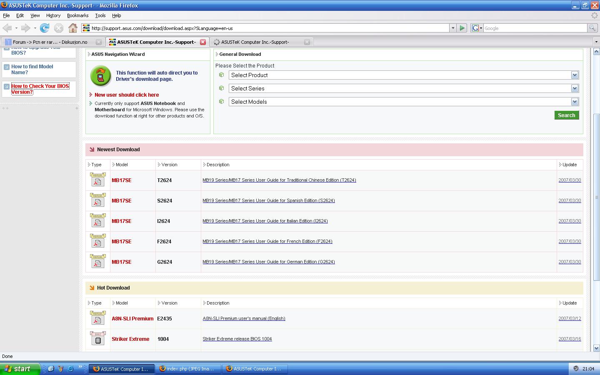600x375 pixels.
Task: Open the View menu
Action: tap(35, 15)
